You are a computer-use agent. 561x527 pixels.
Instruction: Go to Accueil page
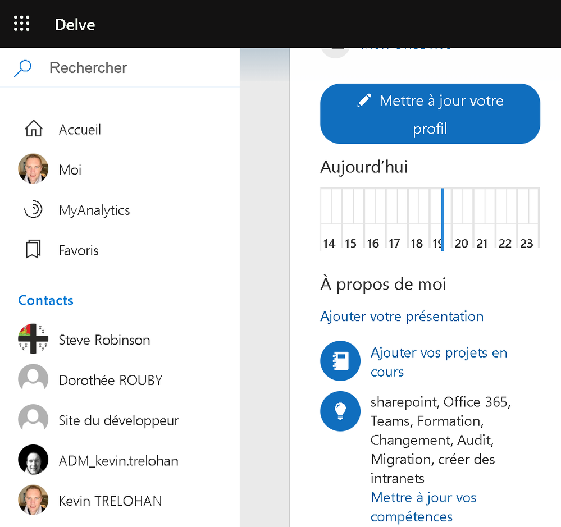pos(80,130)
